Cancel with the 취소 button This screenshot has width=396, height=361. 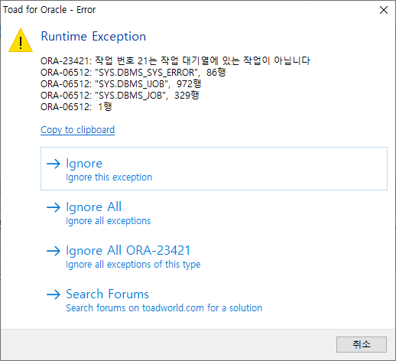coord(362,344)
